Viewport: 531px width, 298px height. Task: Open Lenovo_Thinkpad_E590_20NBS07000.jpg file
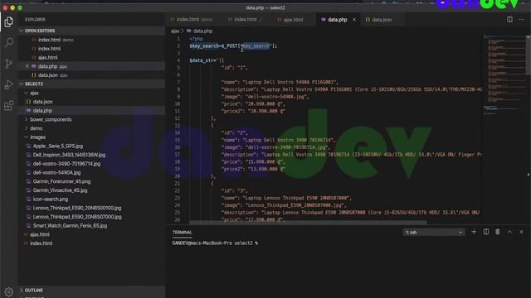[x=91, y=217]
